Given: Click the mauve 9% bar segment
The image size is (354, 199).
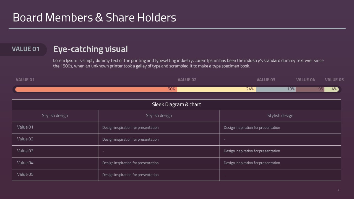Looking at the screenshot, I should [x=310, y=89].
